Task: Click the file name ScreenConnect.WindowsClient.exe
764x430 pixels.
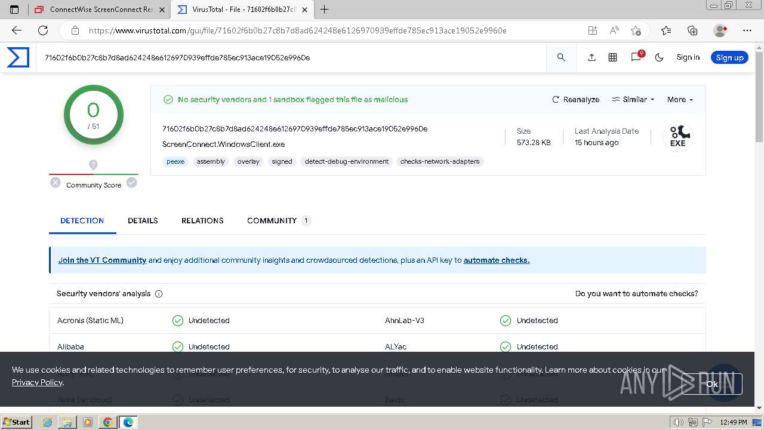Action: [224, 144]
